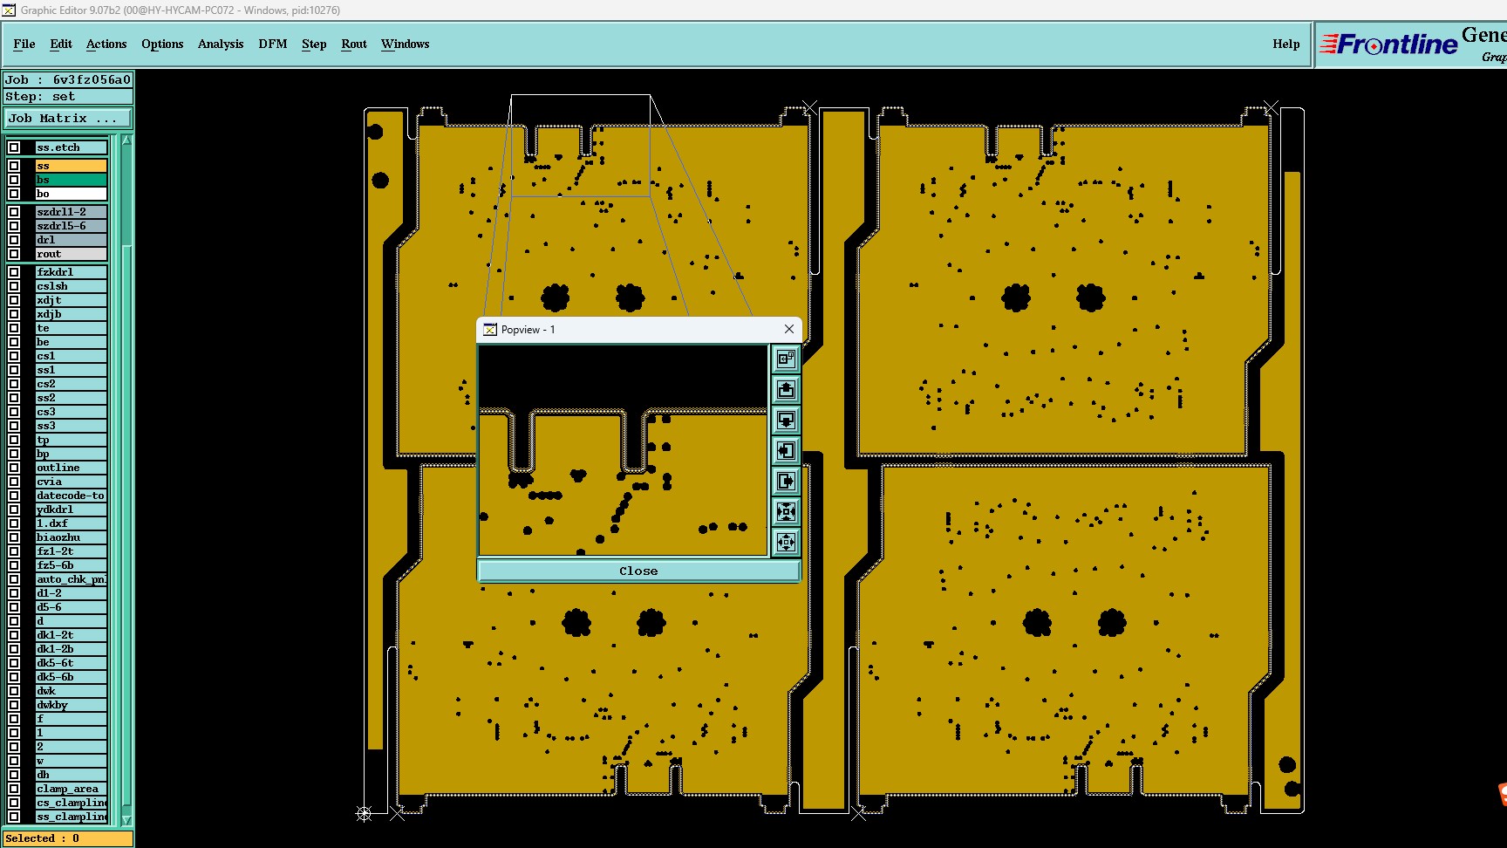Toggle visibility checkbox for layer drl
The width and height of the screenshot is (1507, 848).
click(x=14, y=240)
